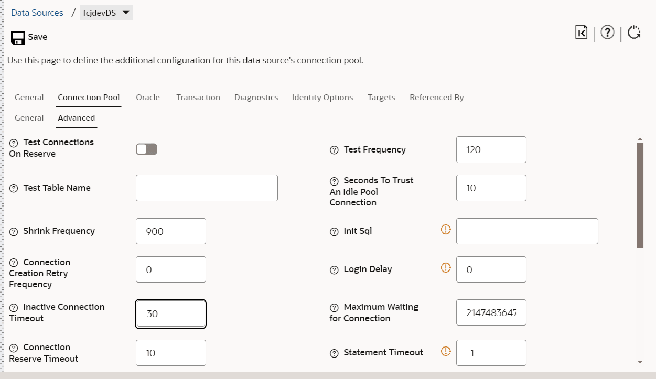The height and width of the screenshot is (379, 656).
Task: Click the Shrink Frequency input field
Action: (171, 231)
